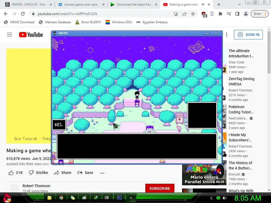Open the media controls icon

tap(229, 14)
